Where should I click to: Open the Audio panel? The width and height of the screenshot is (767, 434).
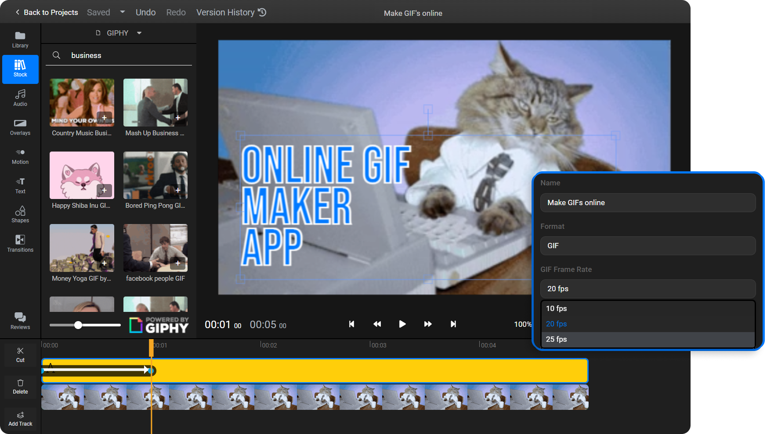point(20,98)
